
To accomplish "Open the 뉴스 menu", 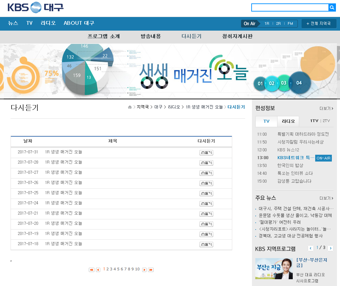I will coord(13,23).
